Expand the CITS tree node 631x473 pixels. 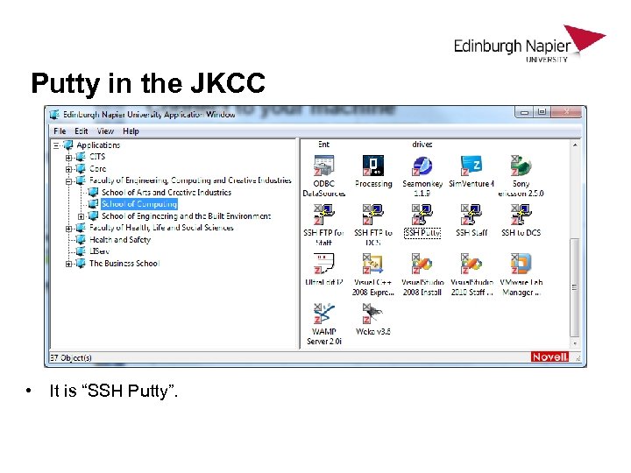tap(69, 158)
